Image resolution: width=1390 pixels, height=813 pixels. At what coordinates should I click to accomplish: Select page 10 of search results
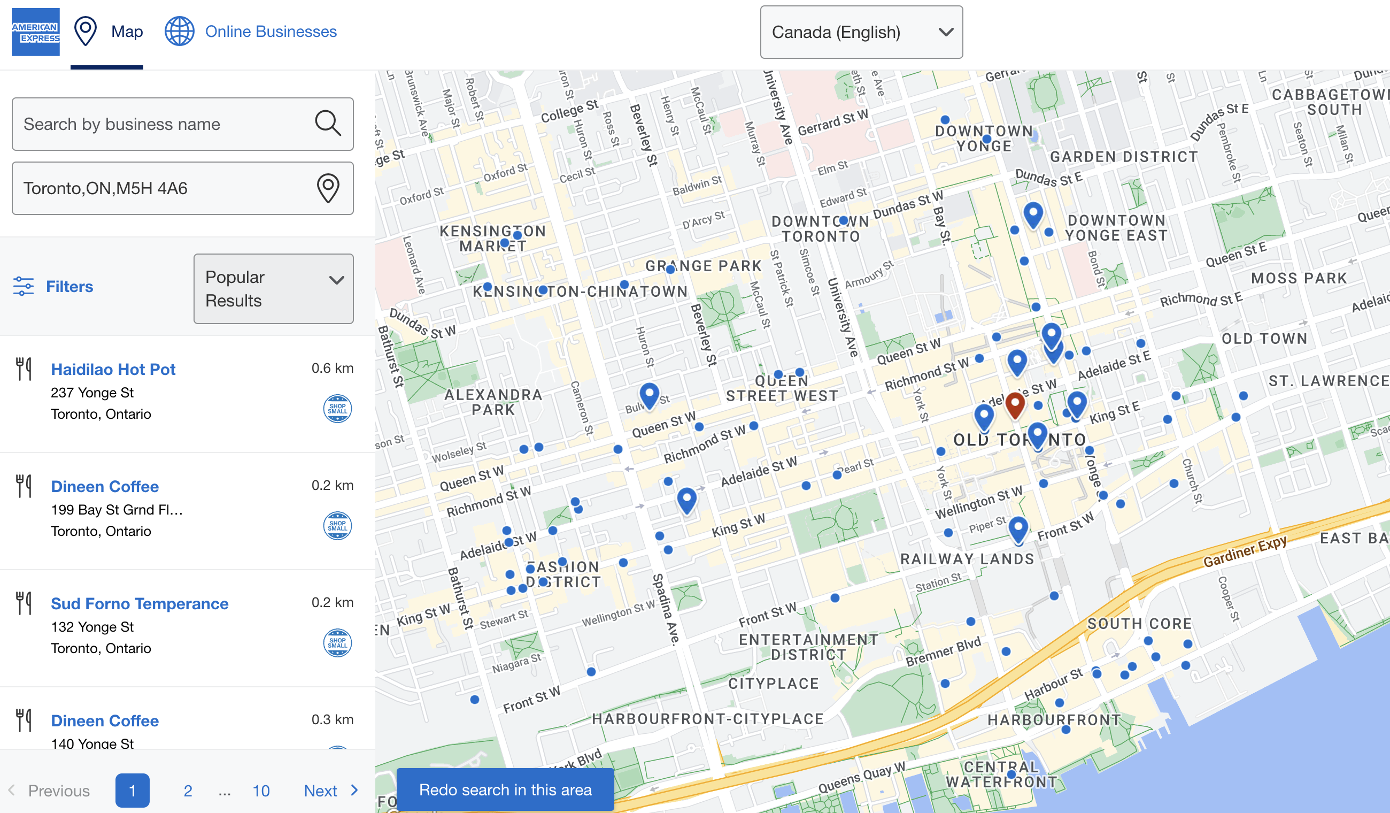pyautogui.click(x=261, y=791)
